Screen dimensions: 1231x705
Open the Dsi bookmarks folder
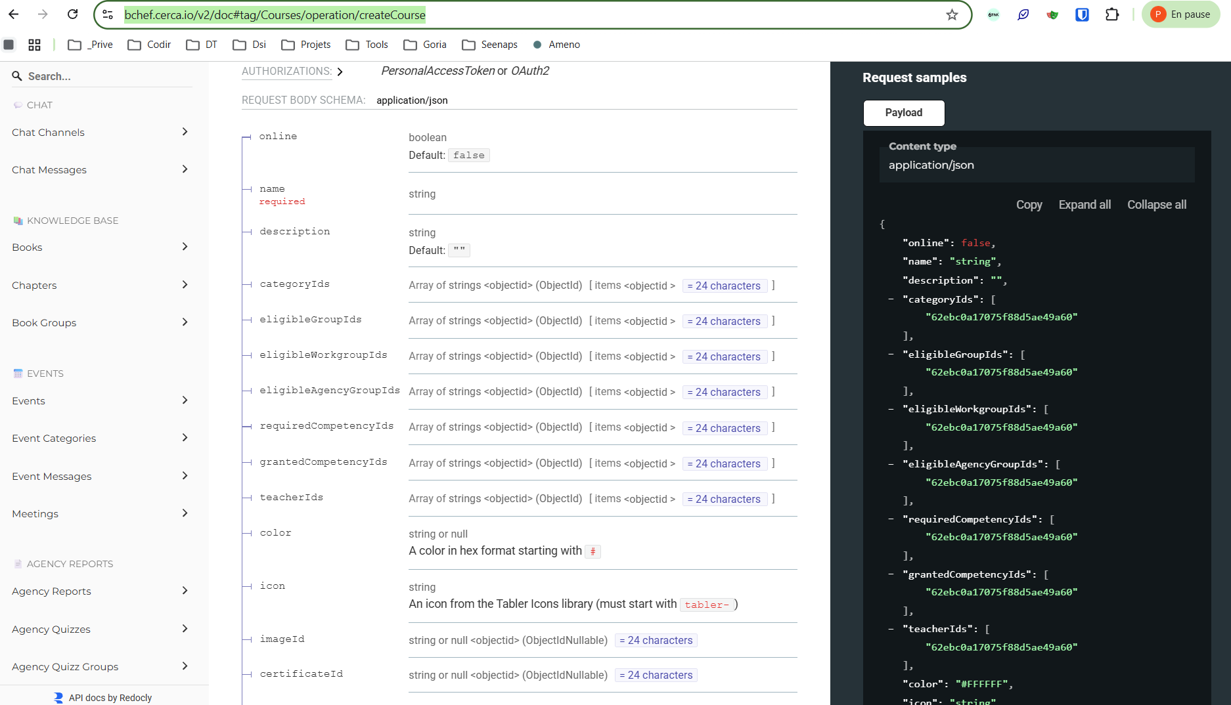pyautogui.click(x=250, y=45)
